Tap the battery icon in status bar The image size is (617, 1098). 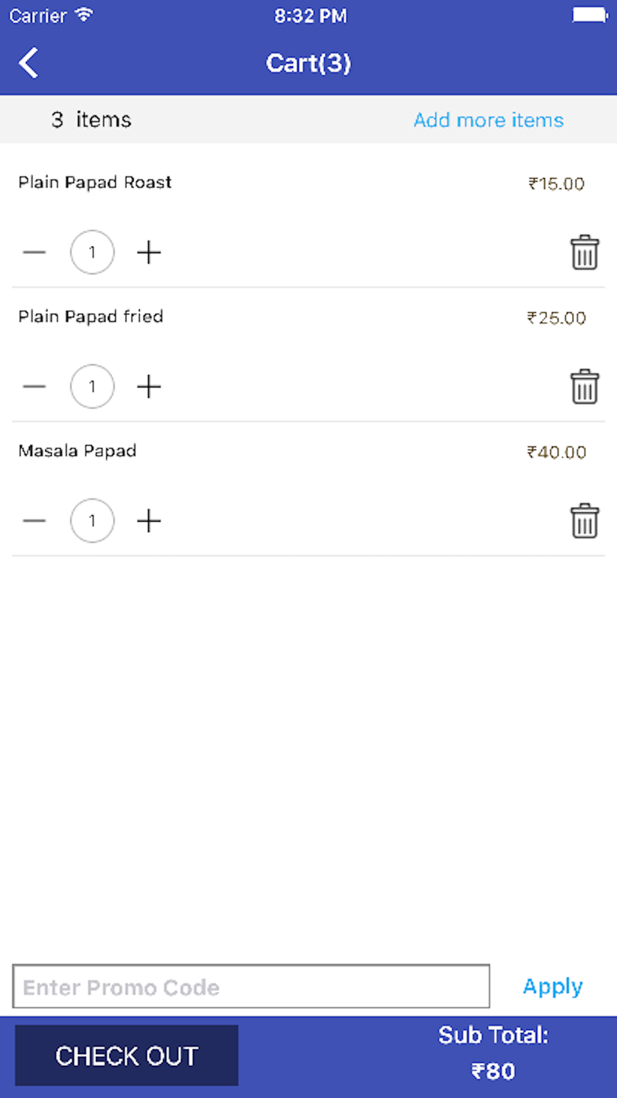point(590,15)
